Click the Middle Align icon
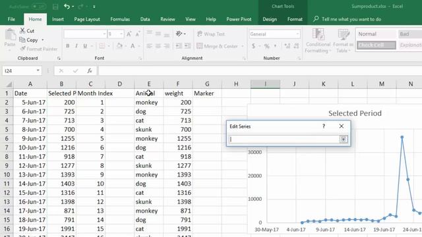The image size is (422, 237). [158, 34]
